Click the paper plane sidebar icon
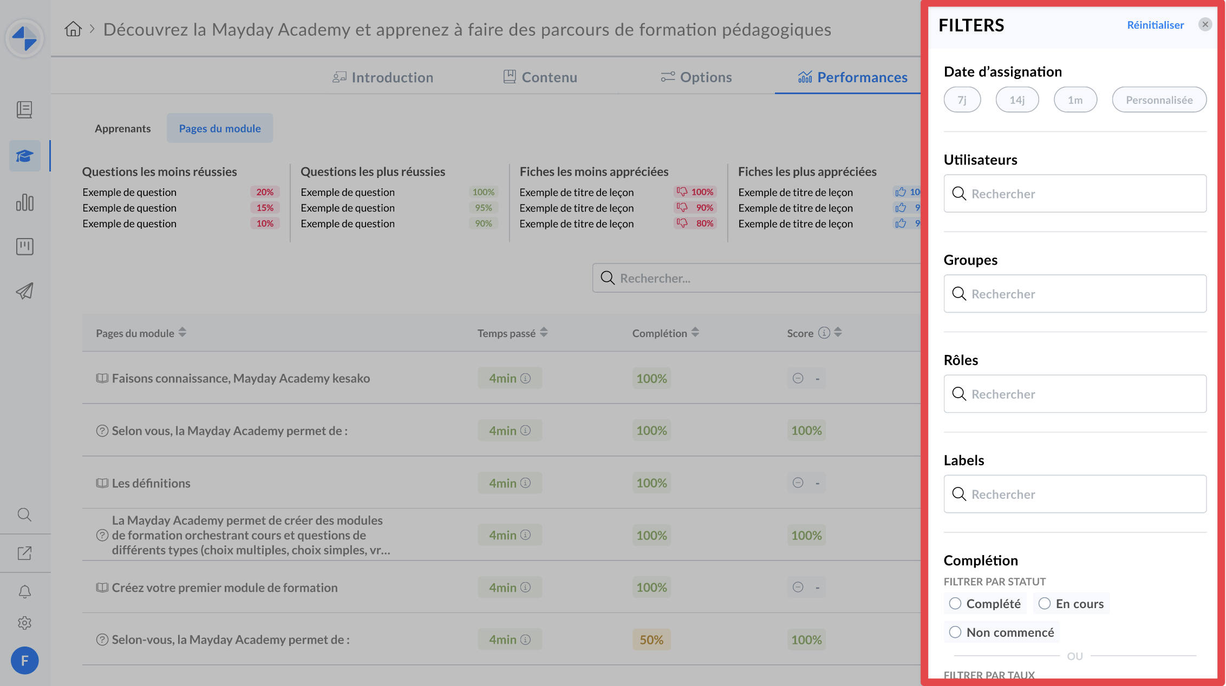The image size is (1226, 686). point(24,291)
